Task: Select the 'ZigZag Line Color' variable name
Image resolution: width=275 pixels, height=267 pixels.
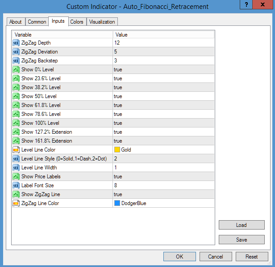Action: click(40, 204)
